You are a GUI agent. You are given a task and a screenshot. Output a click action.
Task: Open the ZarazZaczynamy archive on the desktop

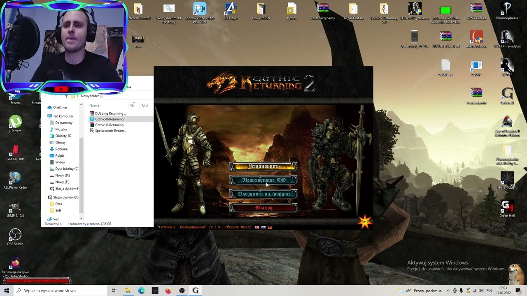323,11
